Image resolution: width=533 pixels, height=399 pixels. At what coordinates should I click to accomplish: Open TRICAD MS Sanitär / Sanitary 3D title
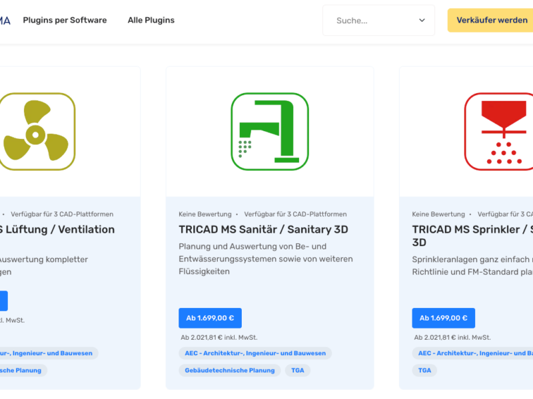pos(263,229)
